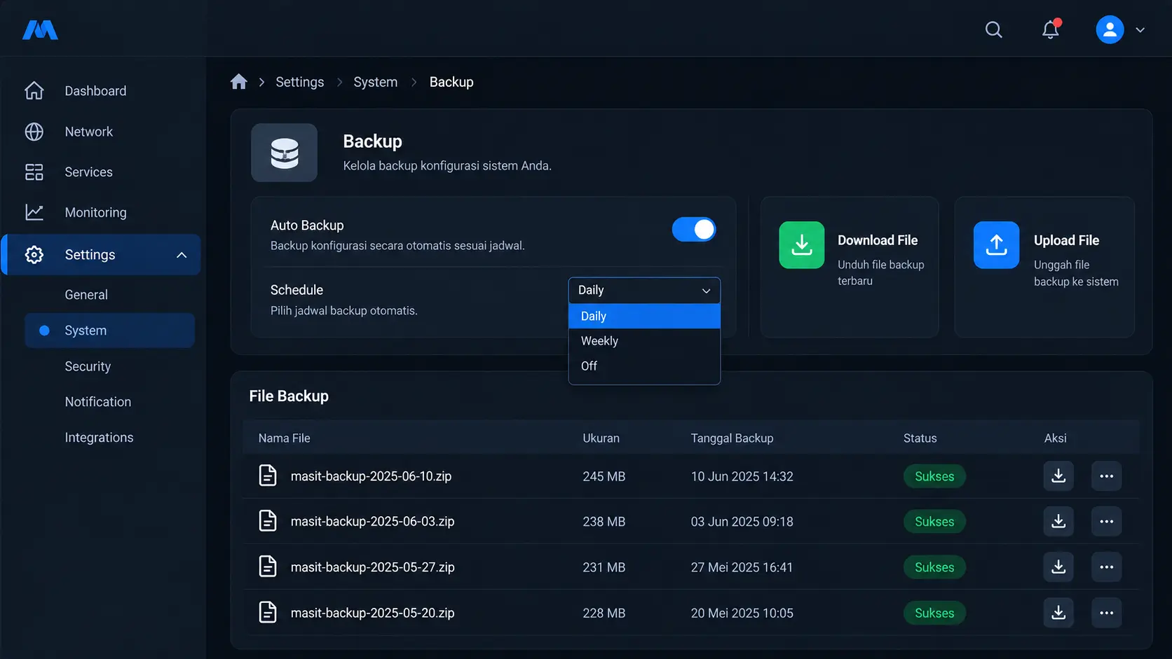Click the Backup database header icon

(x=285, y=153)
